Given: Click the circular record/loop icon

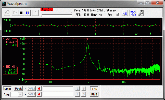Looking at the screenshot, I should click(35, 13).
